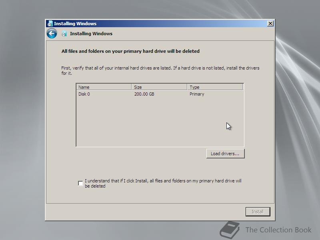Click the setup icon beside Installing Windows heading
320x240 pixels.
click(x=64, y=34)
